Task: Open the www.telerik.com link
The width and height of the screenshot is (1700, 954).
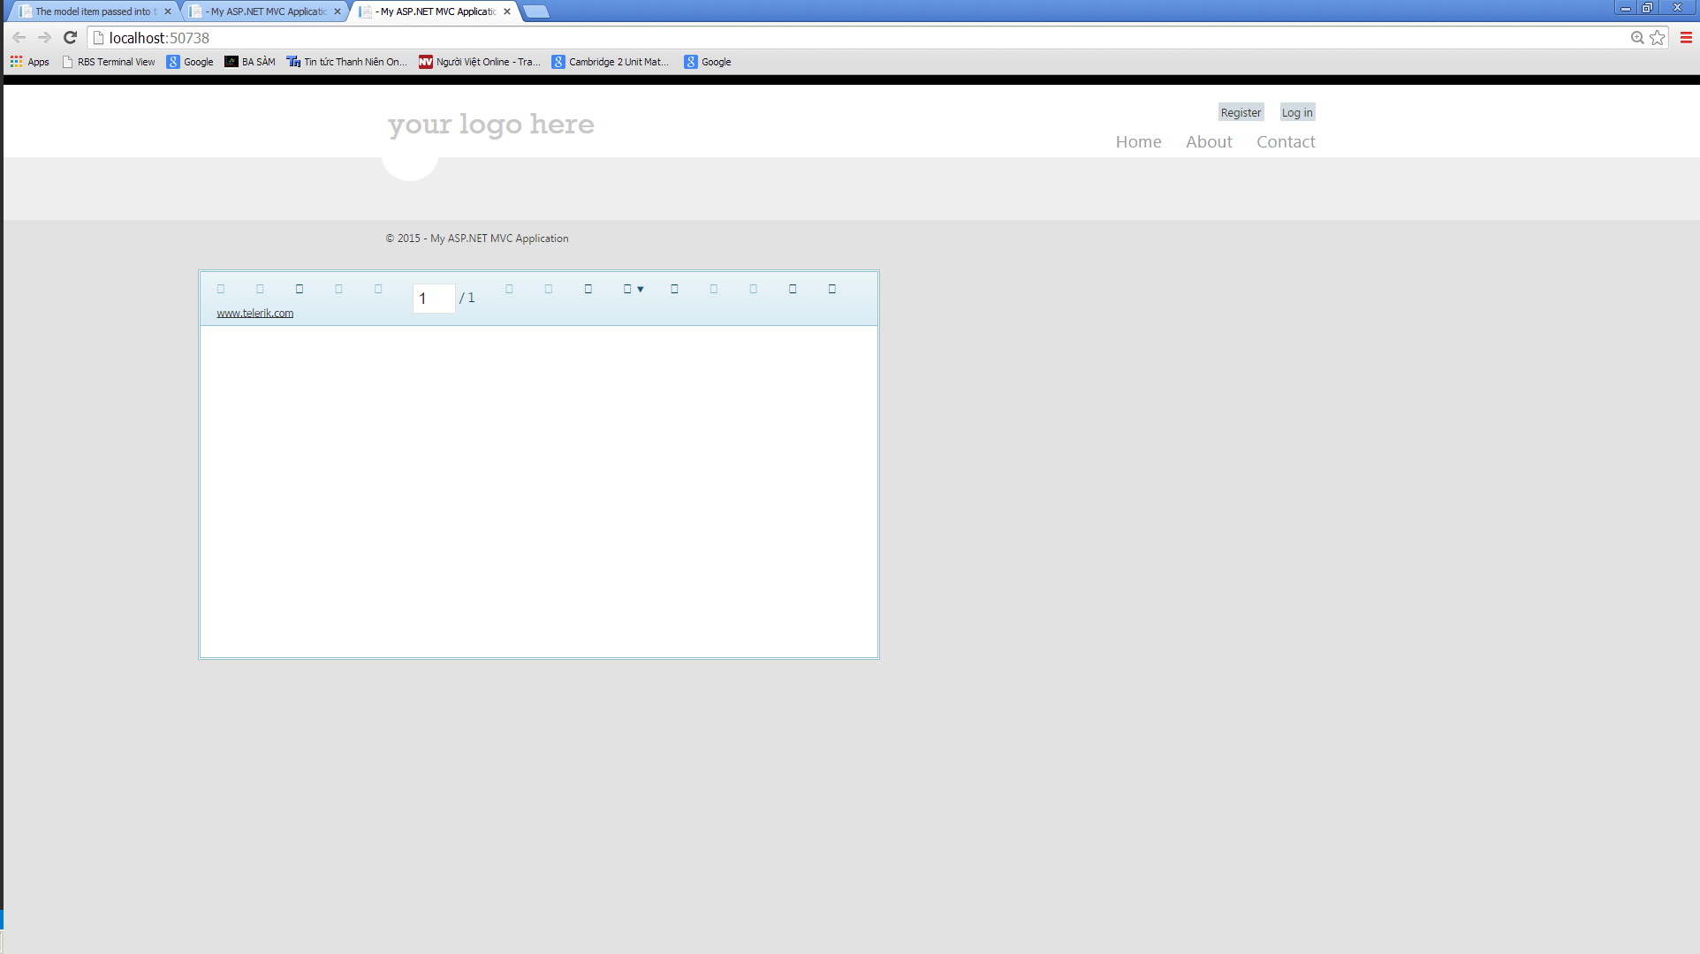Action: coord(254,314)
